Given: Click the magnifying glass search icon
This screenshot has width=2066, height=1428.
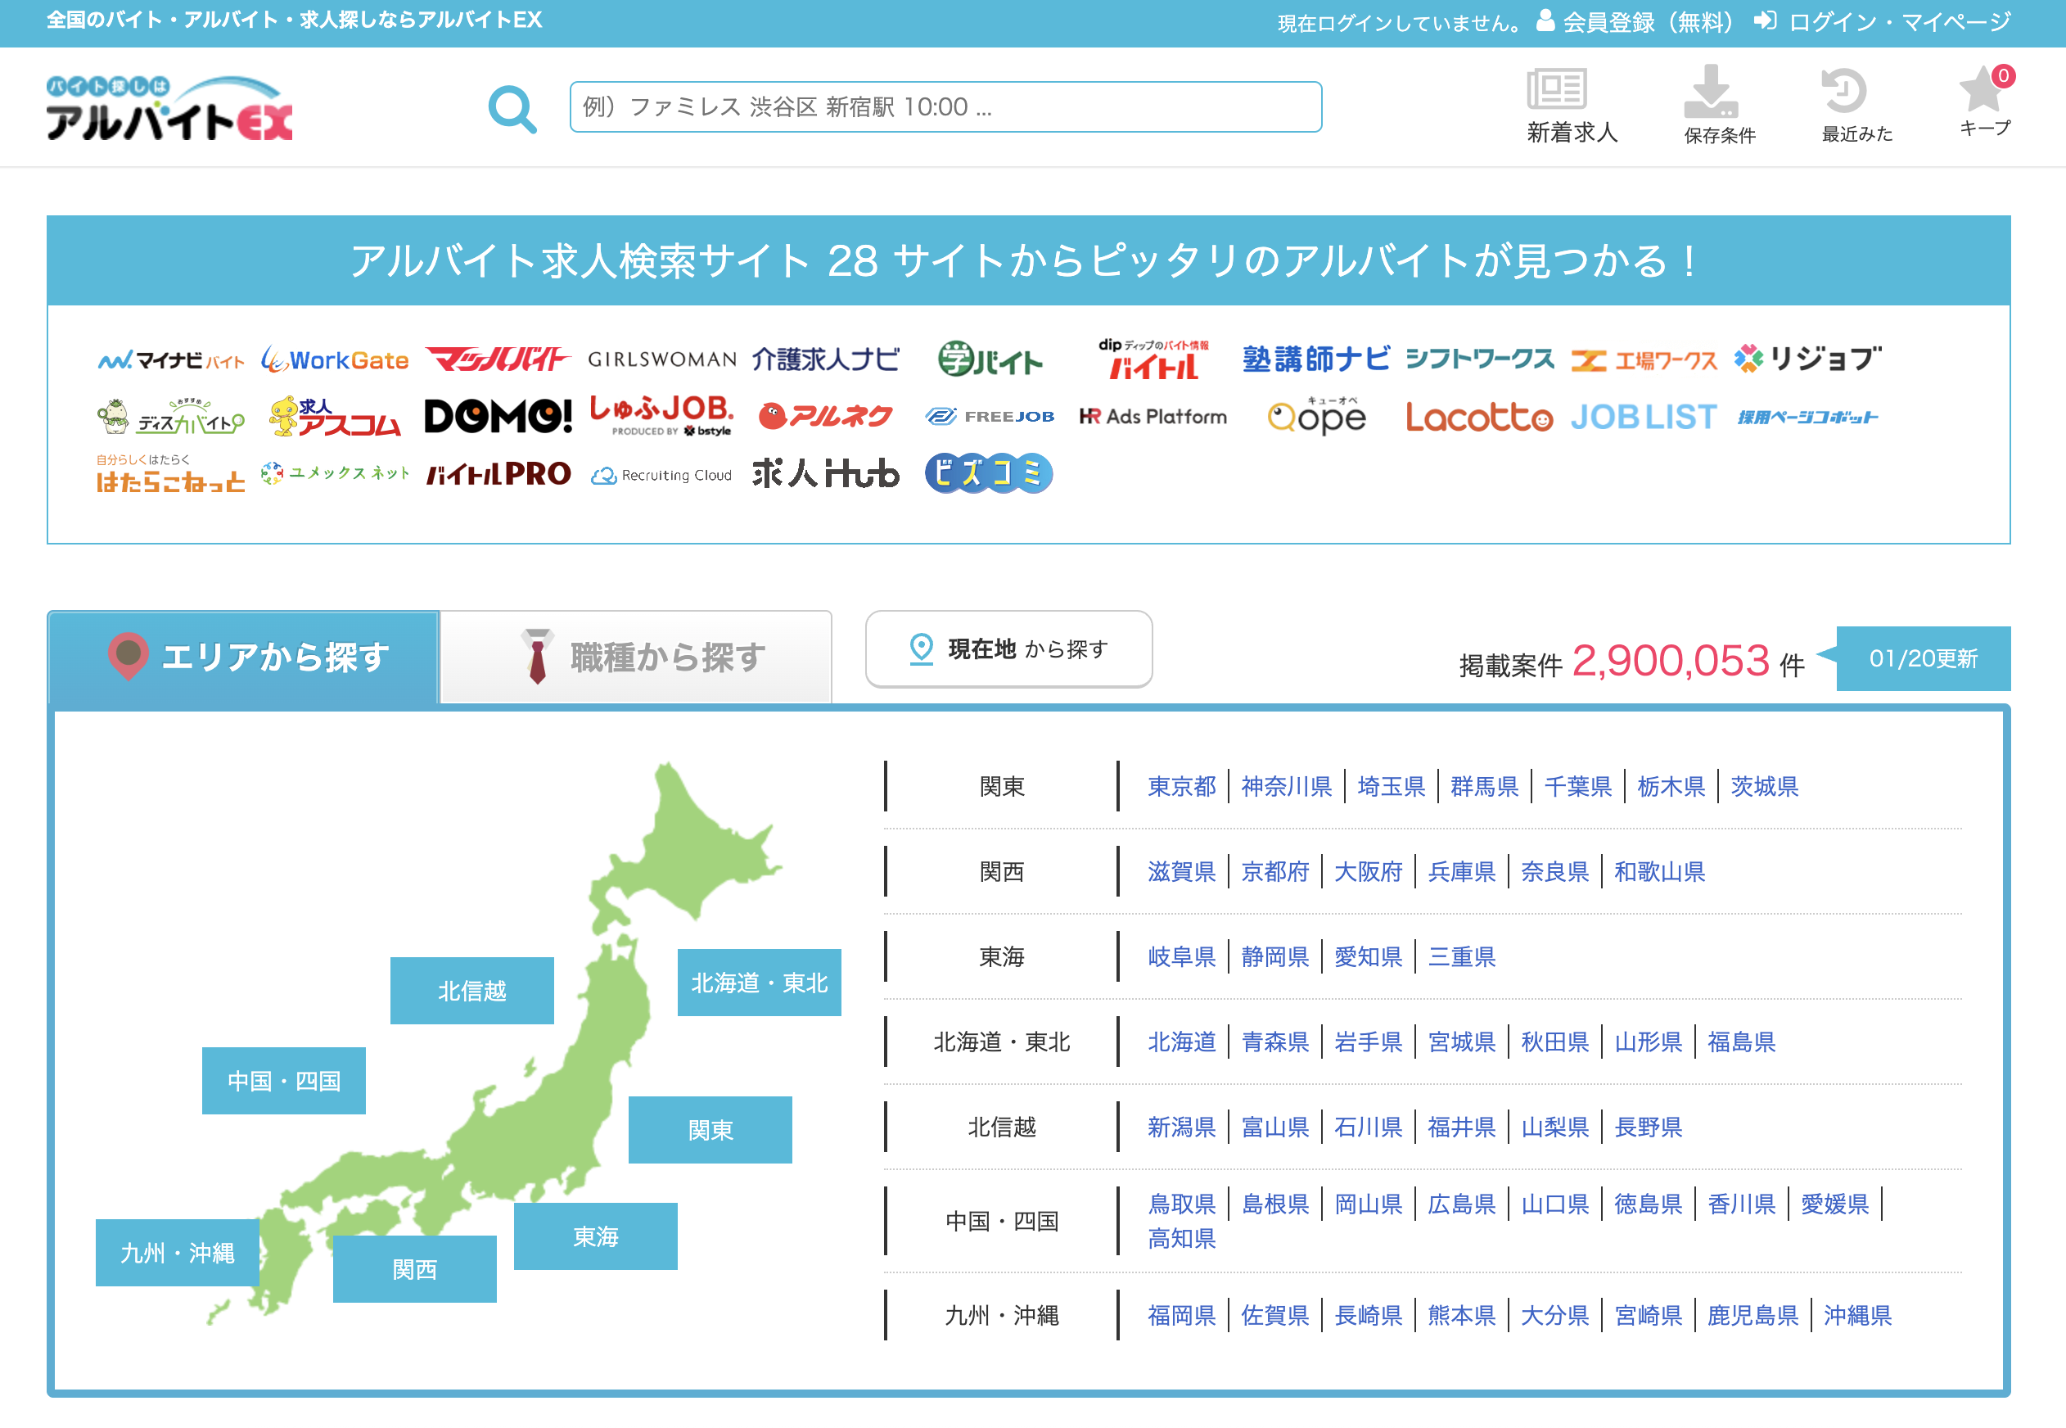Looking at the screenshot, I should tap(512, 109).
